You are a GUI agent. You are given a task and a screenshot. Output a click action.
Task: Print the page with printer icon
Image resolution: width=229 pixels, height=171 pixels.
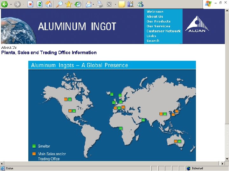click(100, 4)
